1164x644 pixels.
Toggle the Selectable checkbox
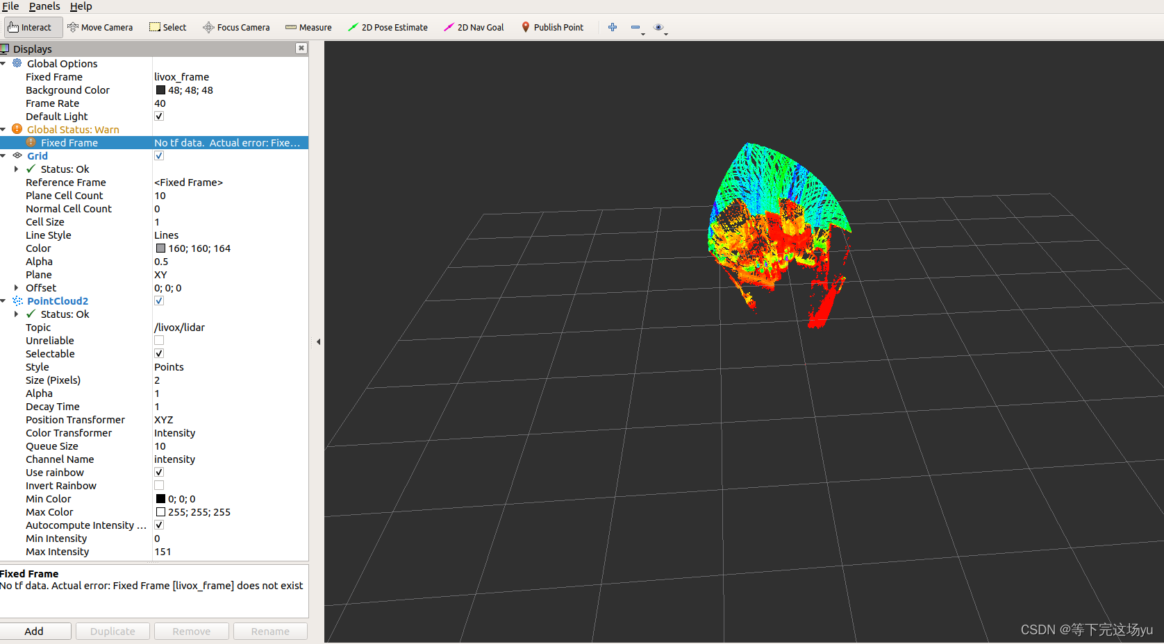coord(159,353)
